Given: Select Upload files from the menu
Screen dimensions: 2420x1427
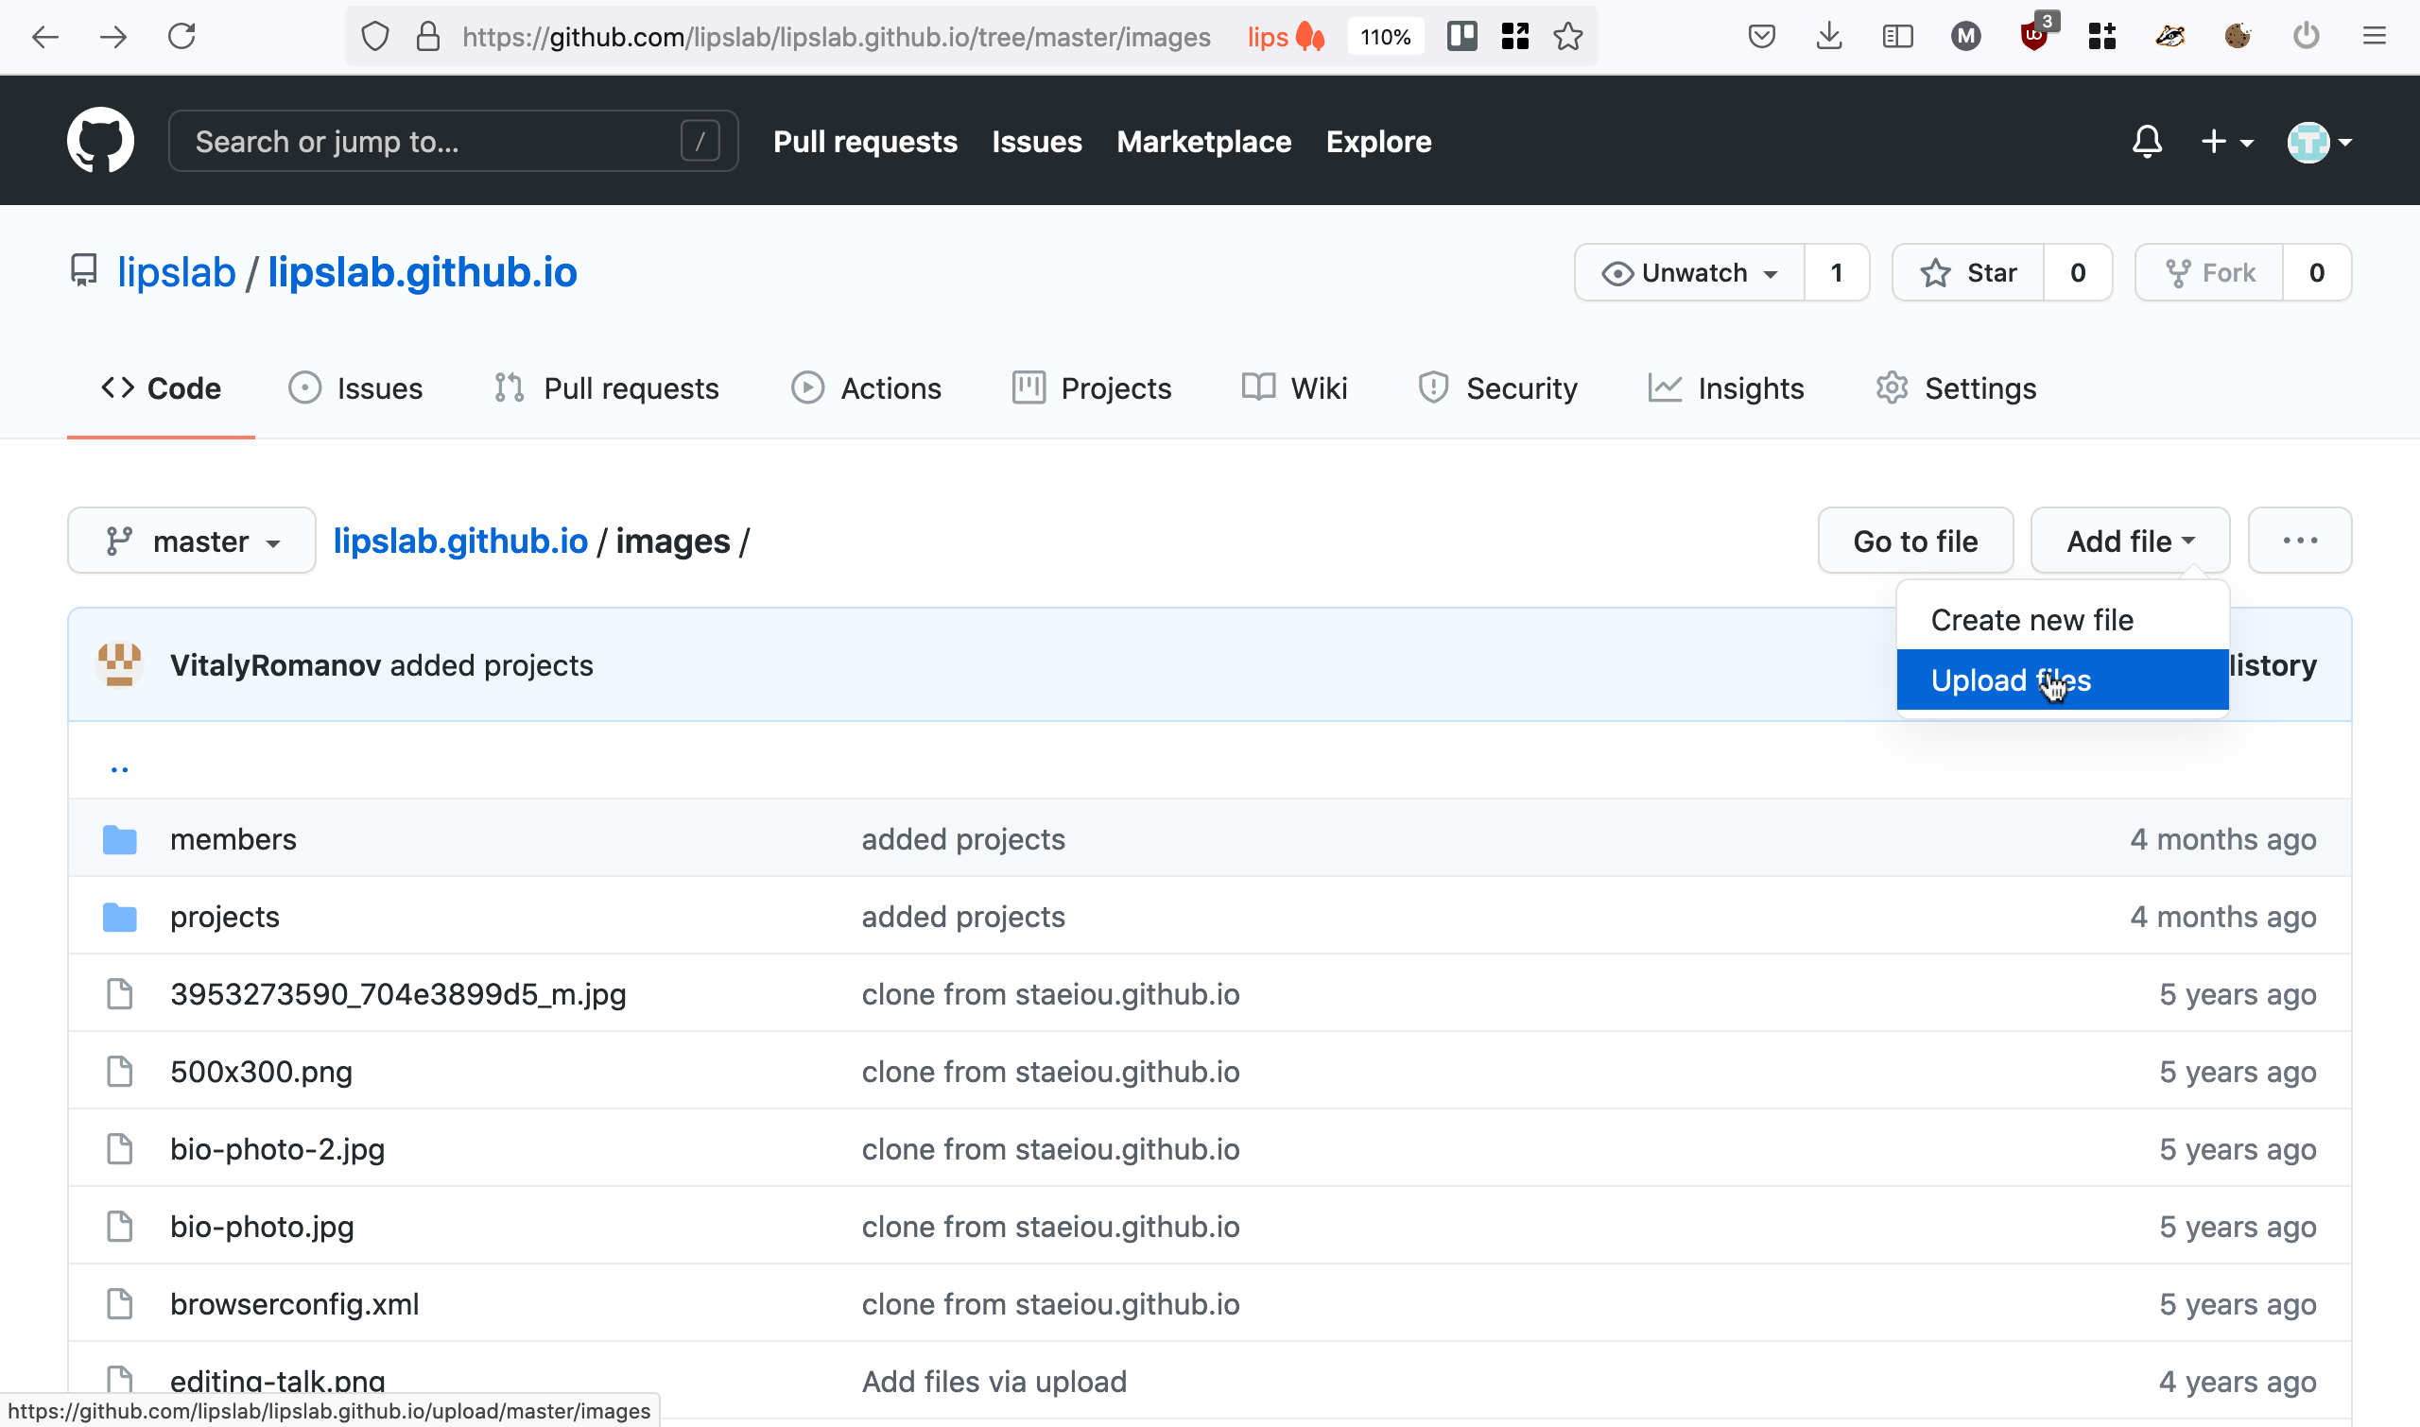Looking at the screenshot, I should (2062, 679).
